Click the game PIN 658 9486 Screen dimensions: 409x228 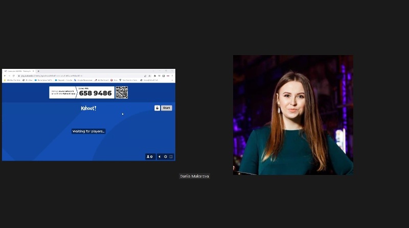point(95,93)
